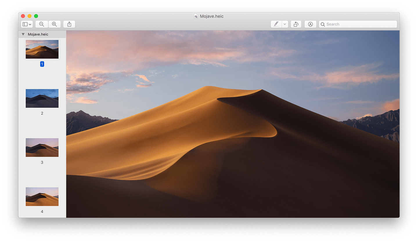Click the Mojave.heic window title text
Viewport: 418px width, 242px height.
pos(212,16)
